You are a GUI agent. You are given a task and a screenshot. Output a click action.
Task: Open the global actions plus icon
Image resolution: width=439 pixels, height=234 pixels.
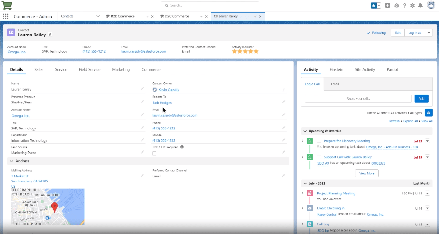tap(387, 5)
